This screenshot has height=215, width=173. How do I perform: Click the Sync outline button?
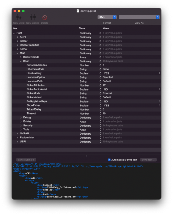[x=26, y=160]
